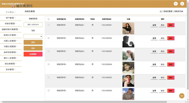189x103 pixels.
Task: Check the box for 信息员账号4 row
Action: (x=49, y=64)
